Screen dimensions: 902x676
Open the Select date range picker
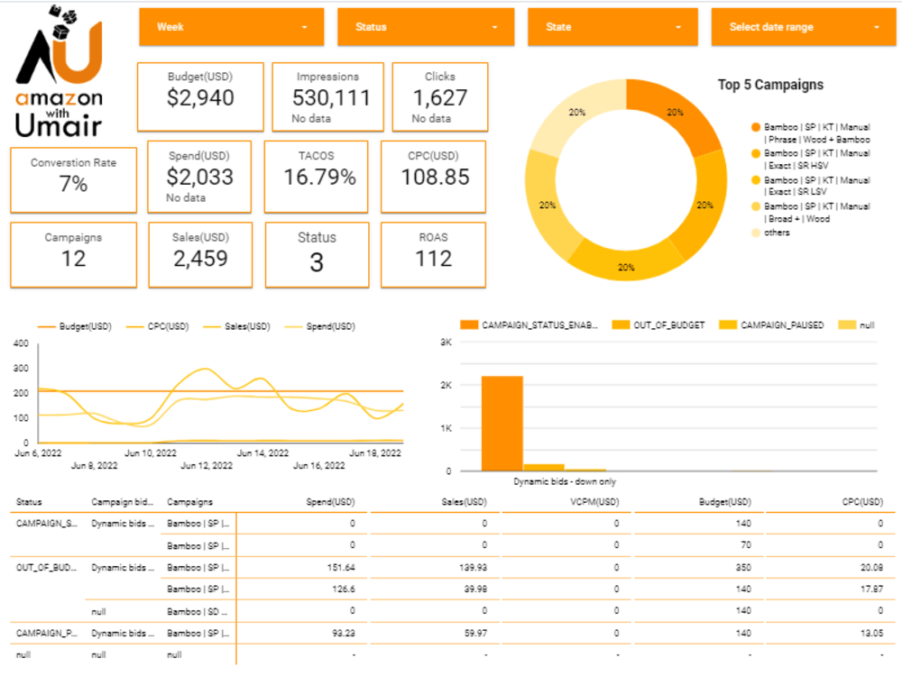(x=803, y=27)
